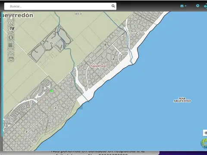Click section label E on map

(56, 108)
